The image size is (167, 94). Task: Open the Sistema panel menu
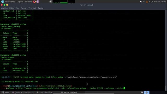coord(28,2)
